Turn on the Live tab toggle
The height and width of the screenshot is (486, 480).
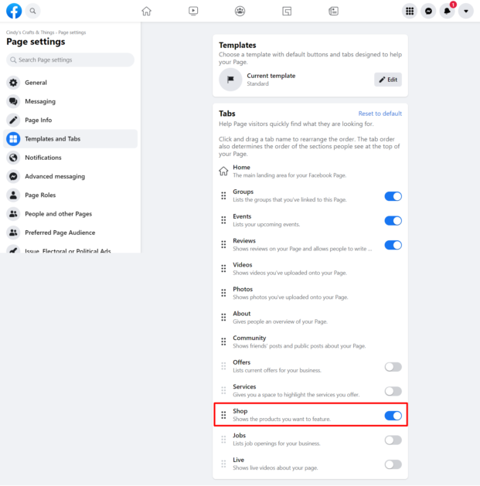393,464
